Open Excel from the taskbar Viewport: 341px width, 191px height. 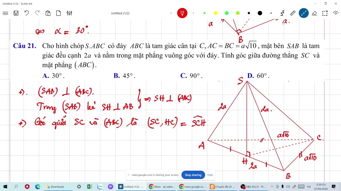[90, 187]
